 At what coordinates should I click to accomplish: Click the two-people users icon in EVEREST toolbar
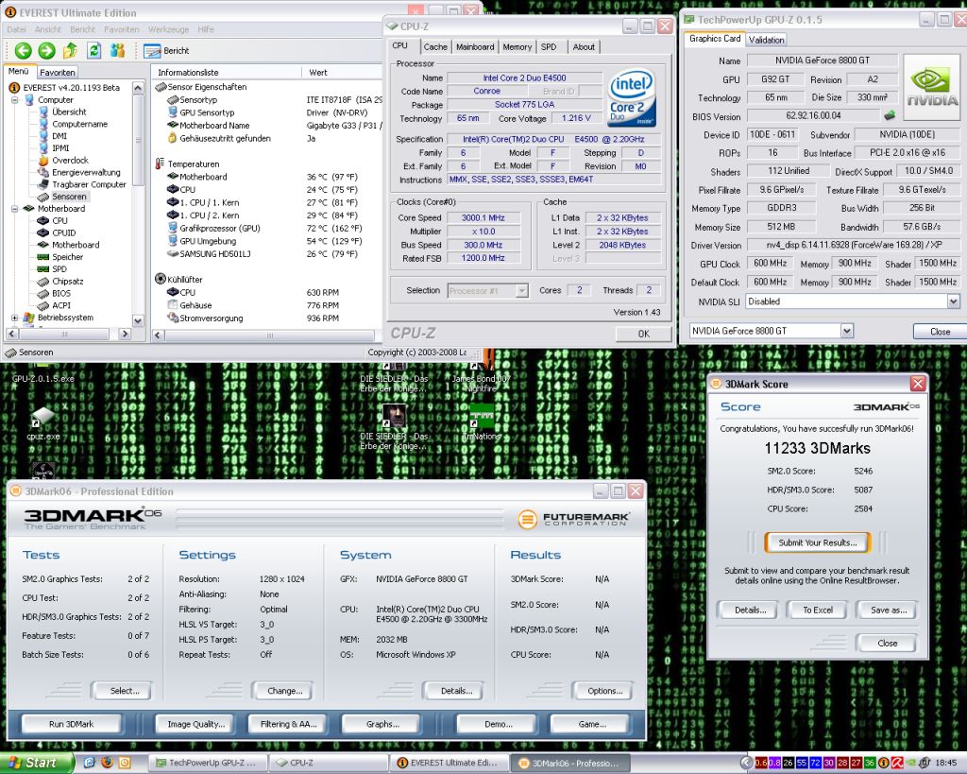tap(117, 51)
